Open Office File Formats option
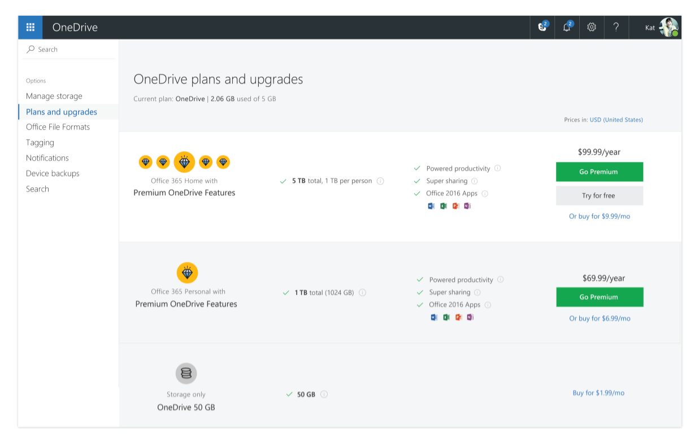699x442 pixels. 58,127
